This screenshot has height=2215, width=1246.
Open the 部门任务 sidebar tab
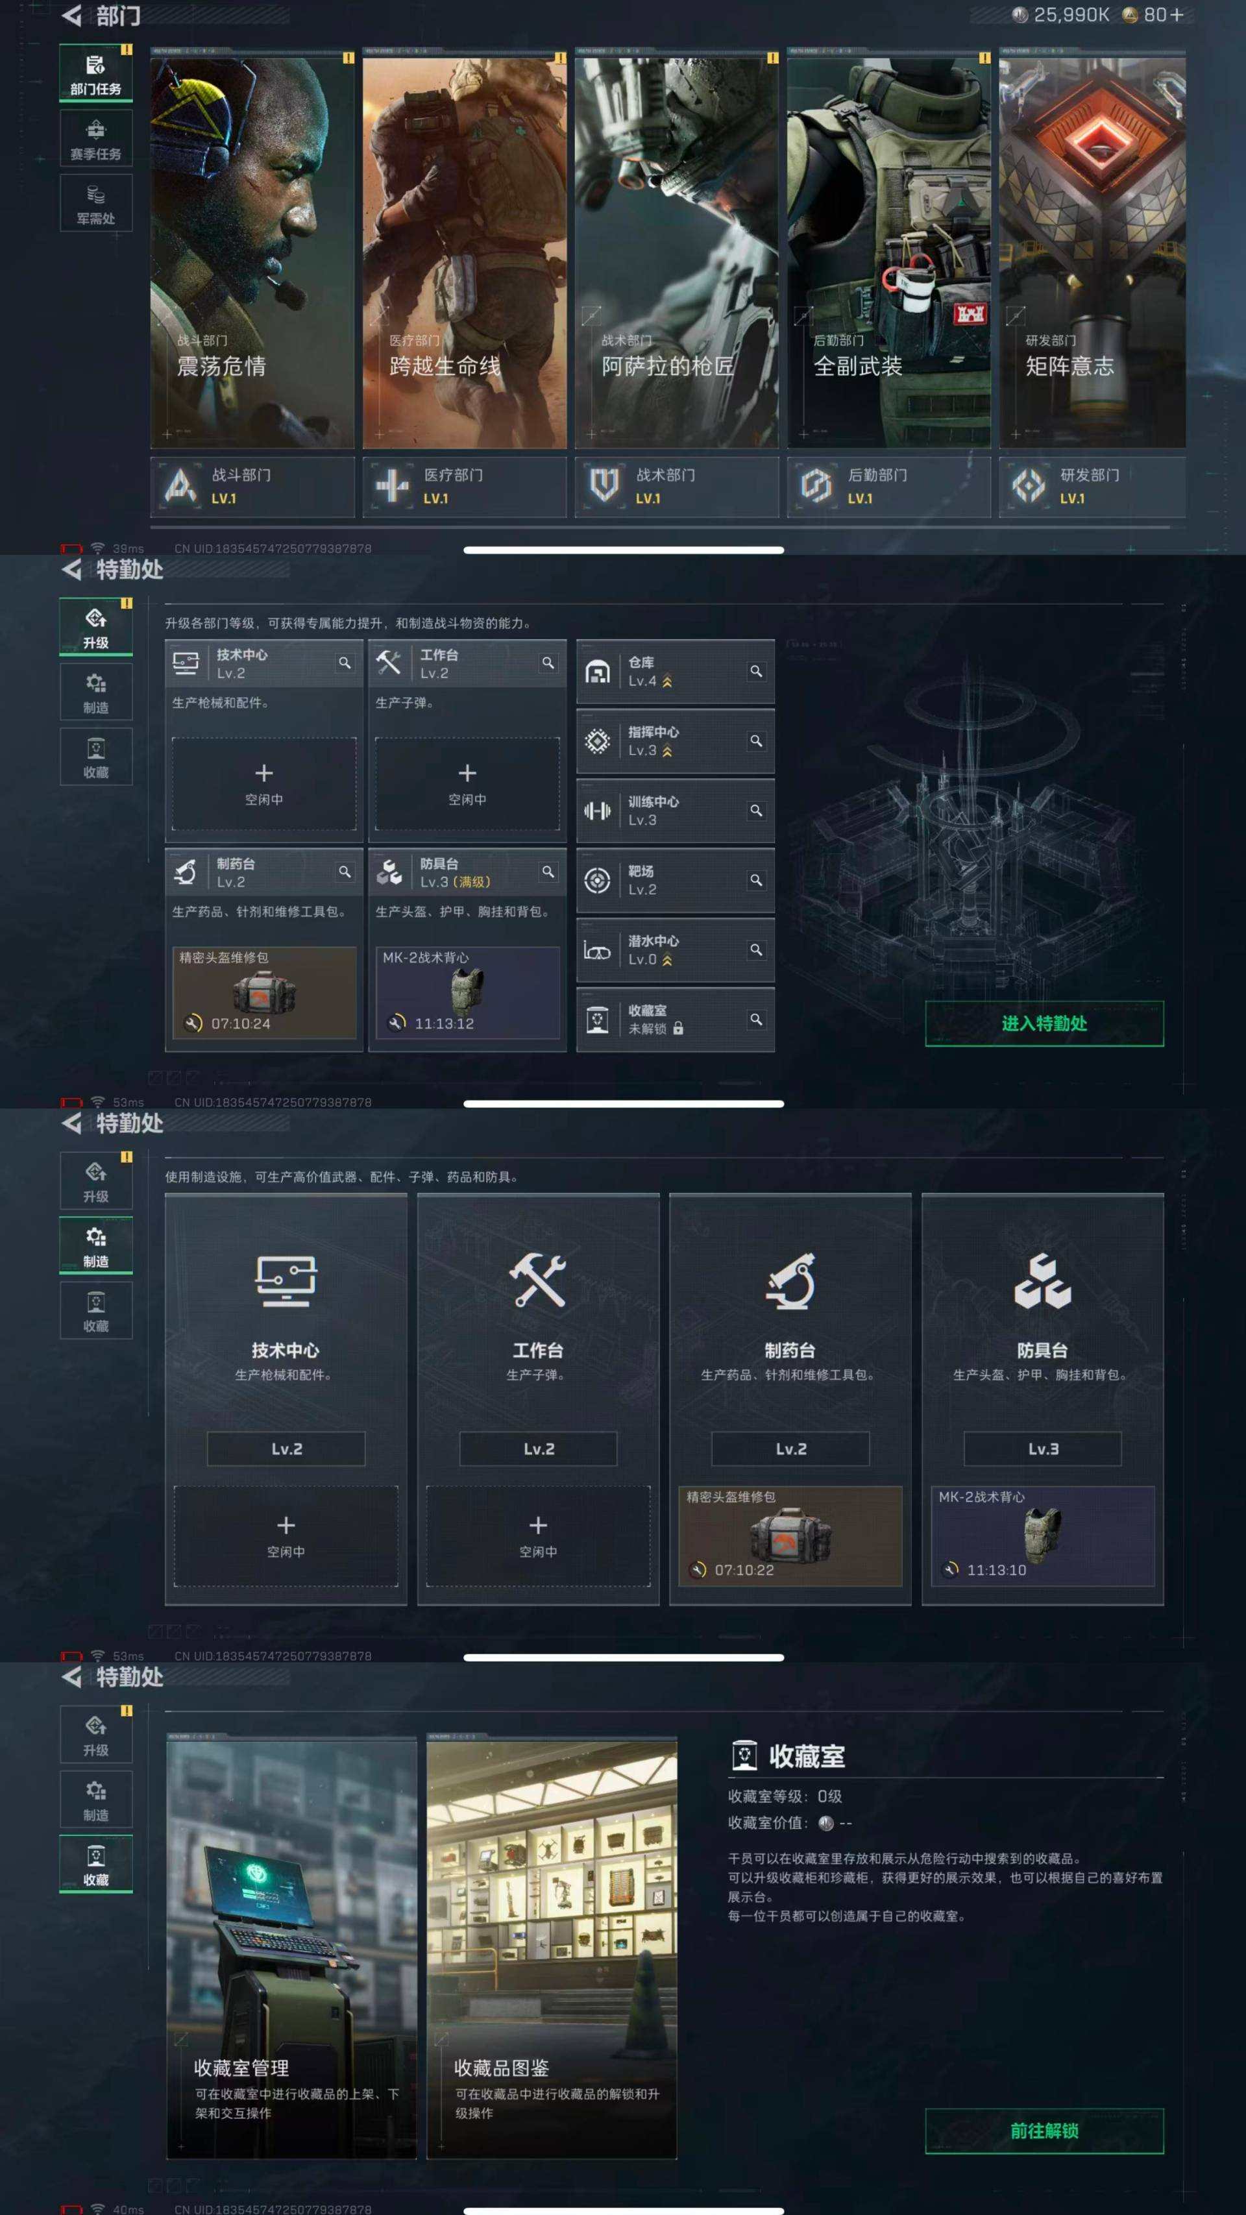[x=95, y=73]
